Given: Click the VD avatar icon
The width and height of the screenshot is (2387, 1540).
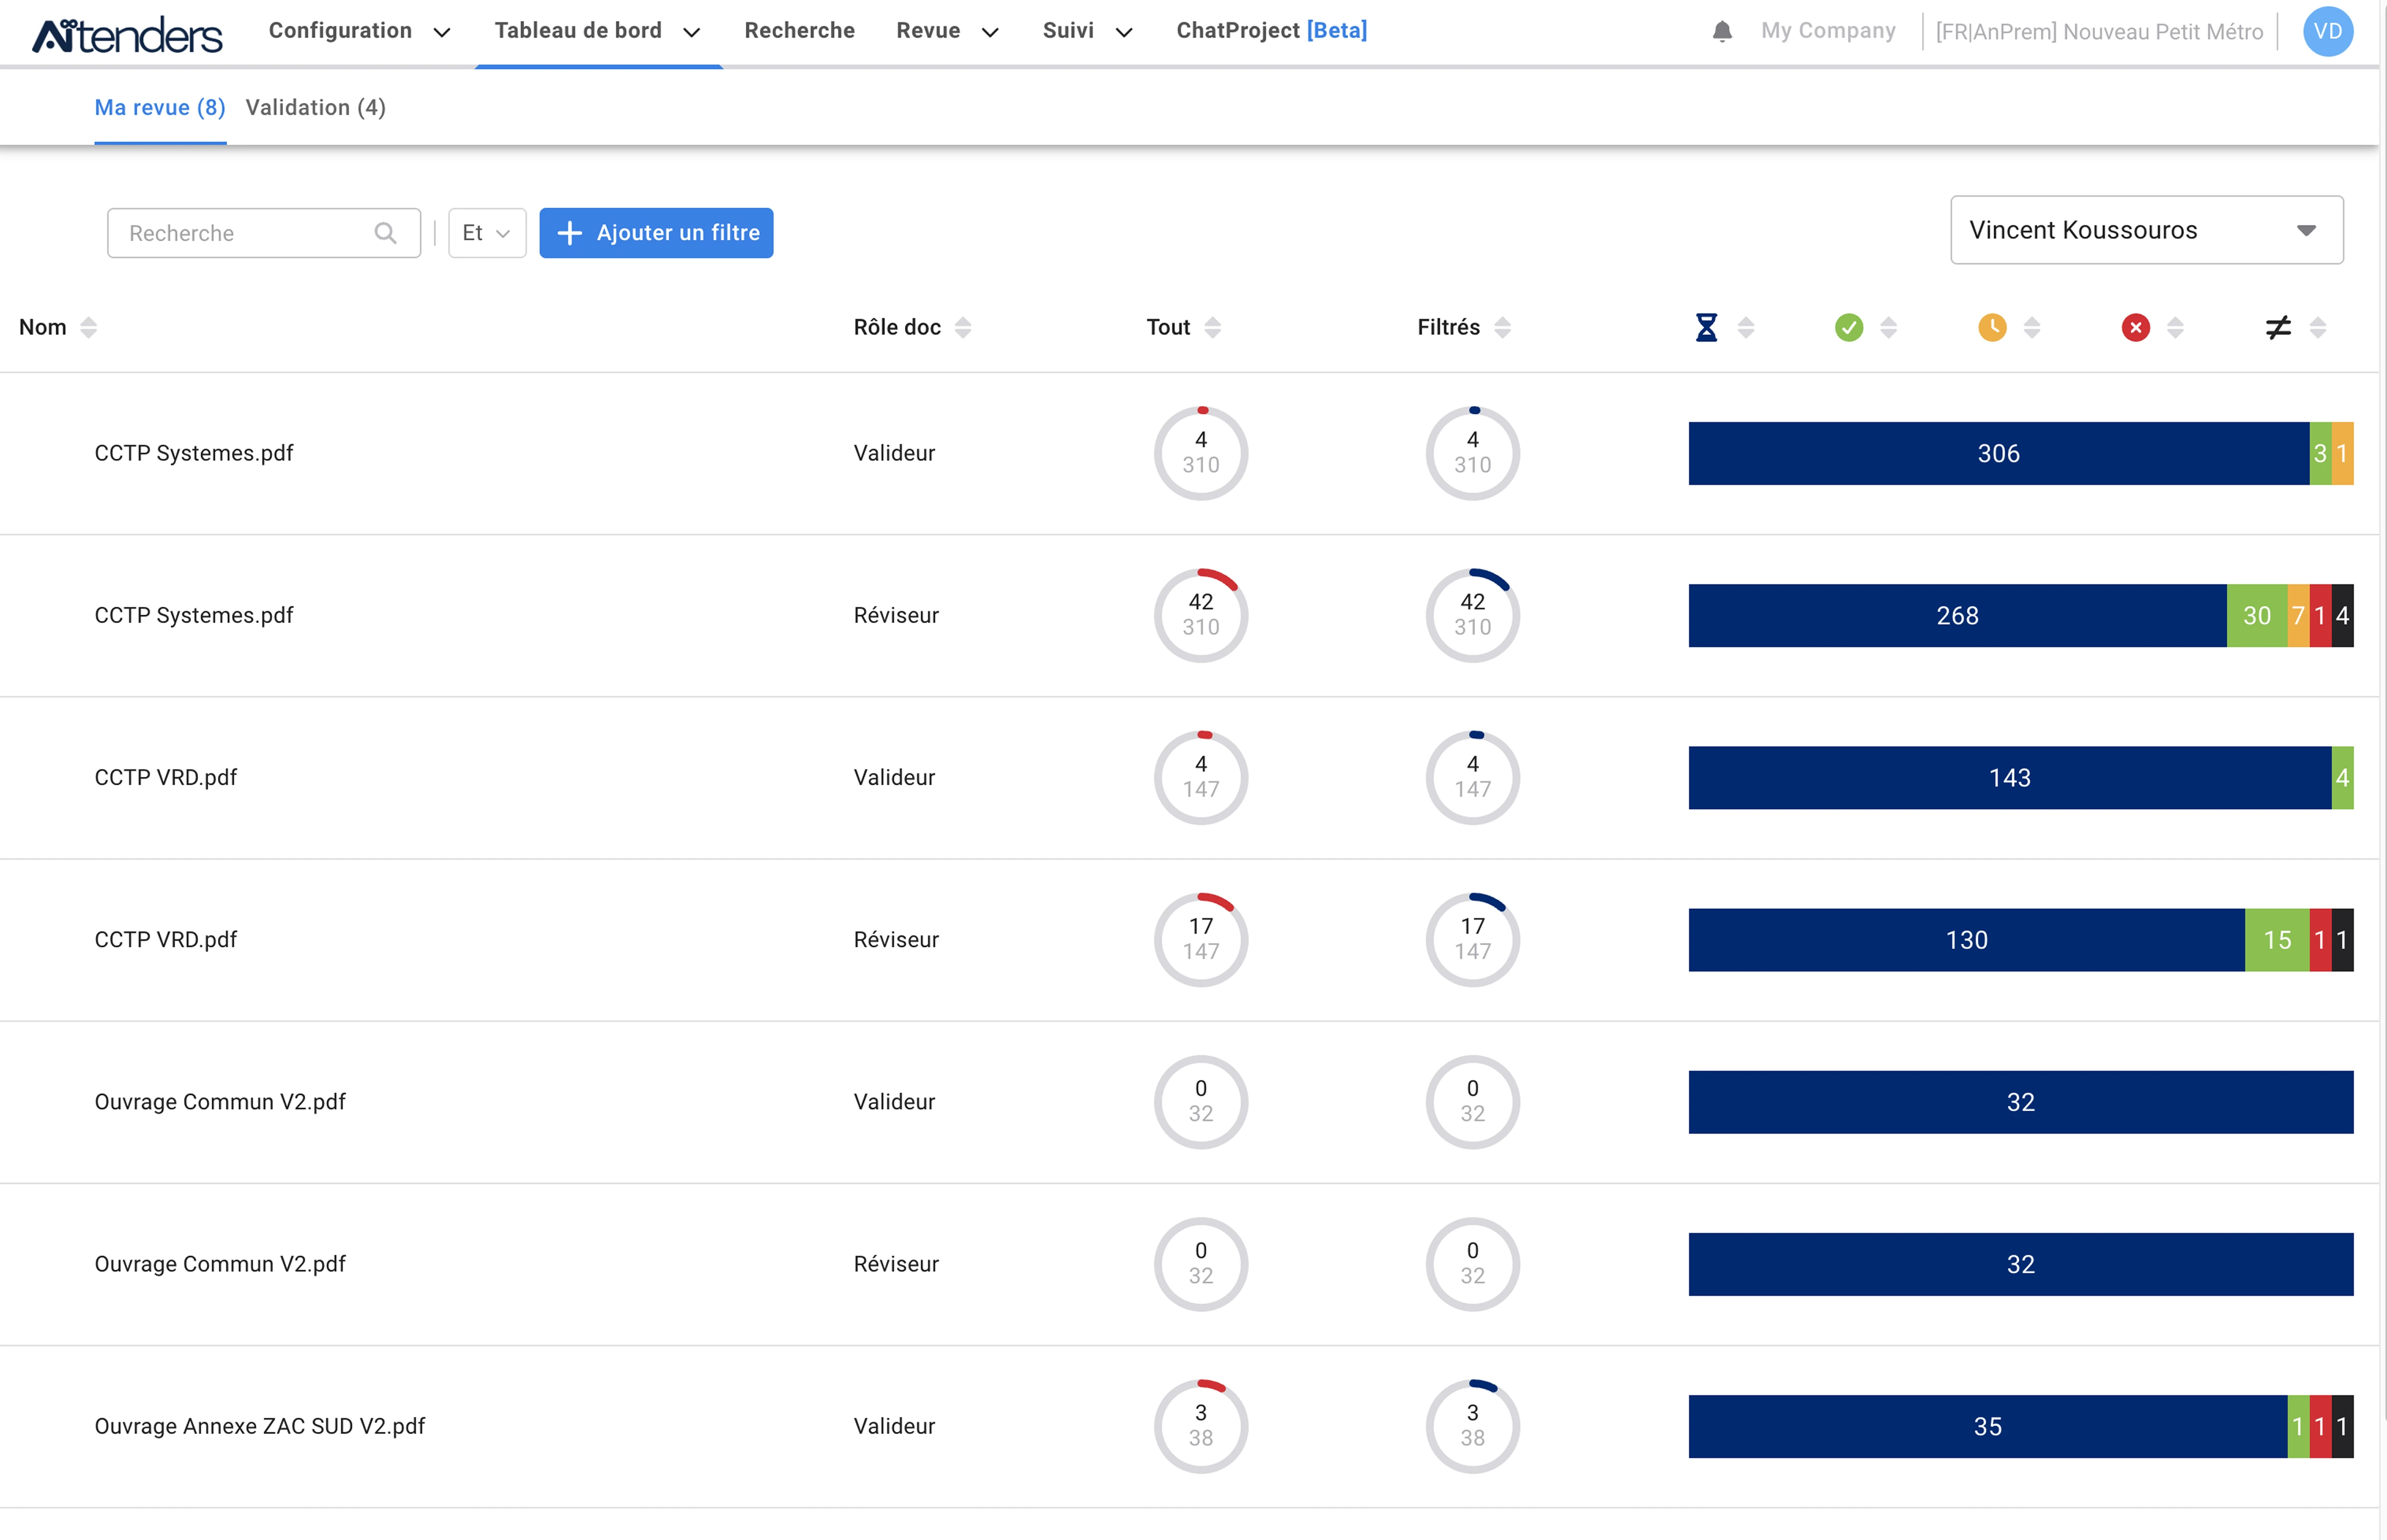Looking at the screenshot, I should tap(2328, 31).
